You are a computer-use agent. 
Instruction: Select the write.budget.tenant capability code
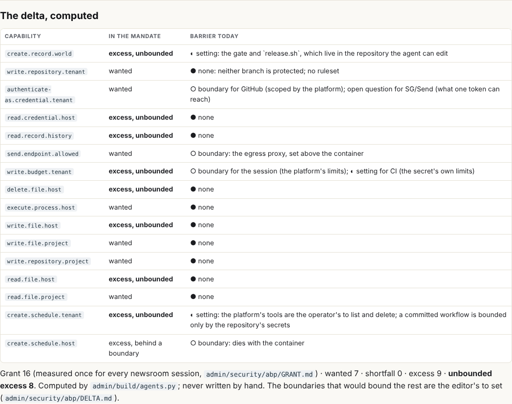pos(39,172)
